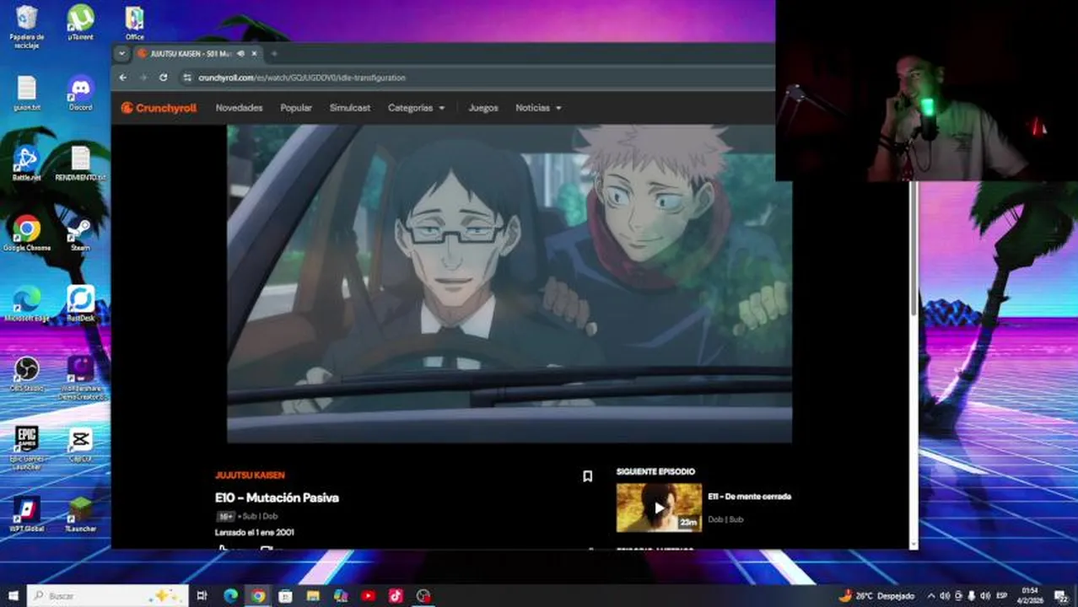
Task: Open Google Chrome desktop shortcut
Action: (x=26, y=234)
